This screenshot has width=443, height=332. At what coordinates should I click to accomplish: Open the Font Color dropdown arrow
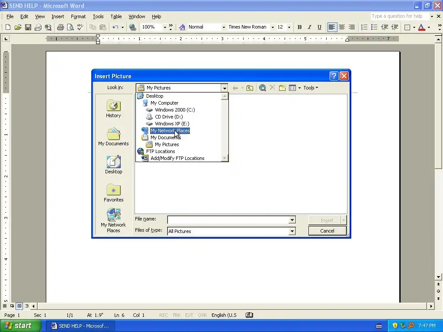429,27
